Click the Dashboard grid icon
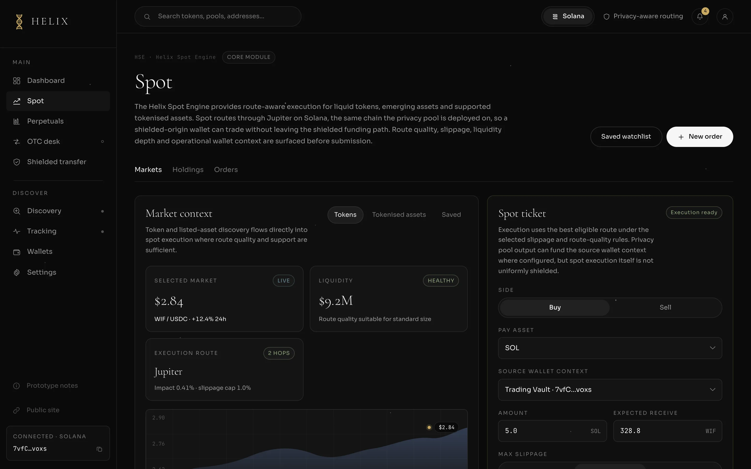 [x=17, y=81]
